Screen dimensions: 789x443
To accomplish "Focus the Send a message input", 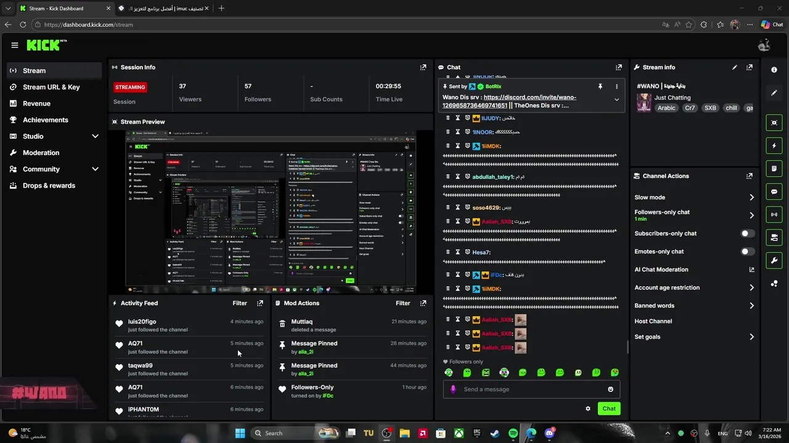I will (530, 389).
